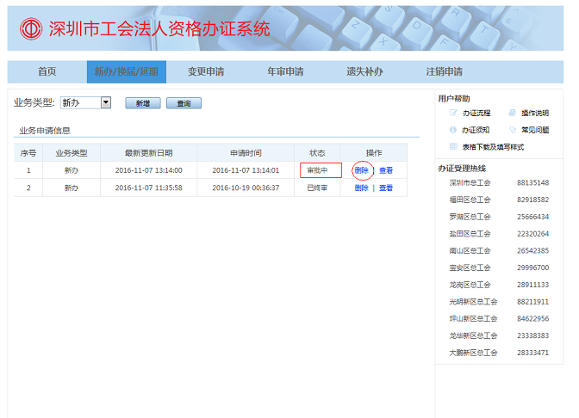Click the 常见问题 icon

pos(512,130)
